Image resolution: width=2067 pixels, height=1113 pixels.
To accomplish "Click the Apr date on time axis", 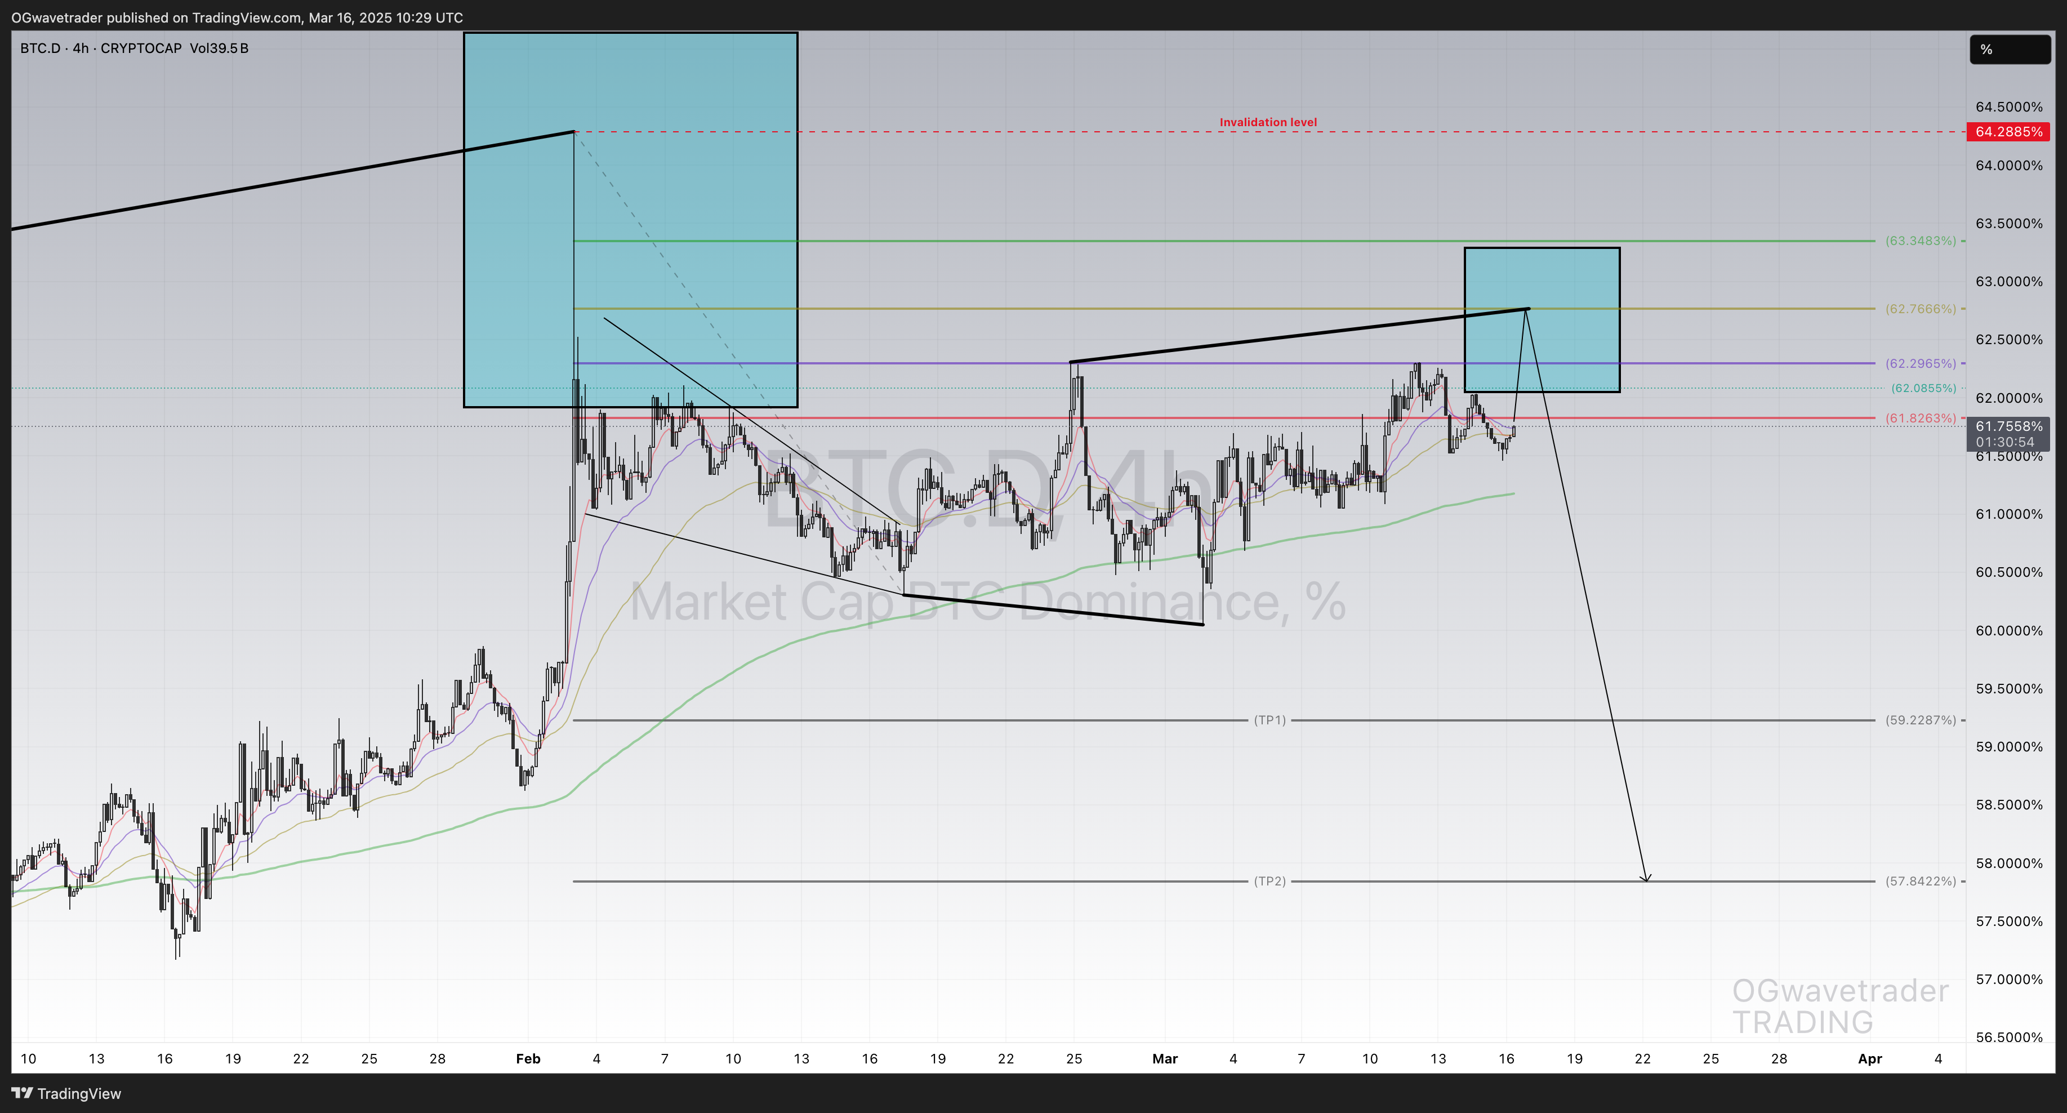I will 1870,1058.
